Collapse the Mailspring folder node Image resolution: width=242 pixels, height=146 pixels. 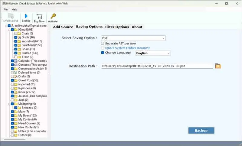(x=9, y=104)
